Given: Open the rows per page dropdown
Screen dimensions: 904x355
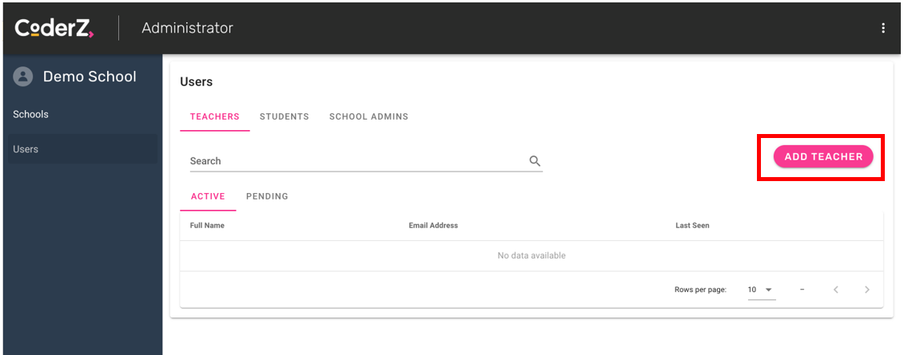Looking at the screenshot, I should 761,290.
